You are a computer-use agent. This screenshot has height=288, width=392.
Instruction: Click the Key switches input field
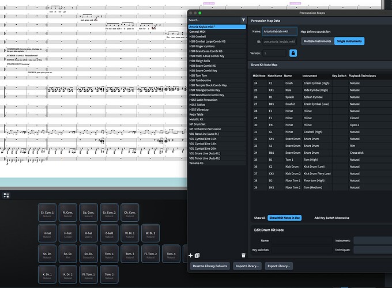point(301,250)
